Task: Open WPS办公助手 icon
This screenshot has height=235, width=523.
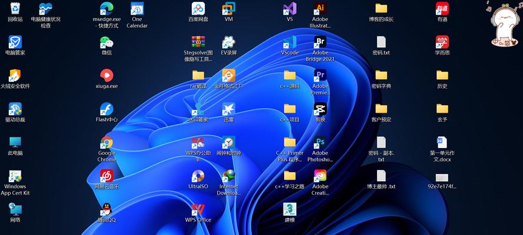Action: (198, 142)
